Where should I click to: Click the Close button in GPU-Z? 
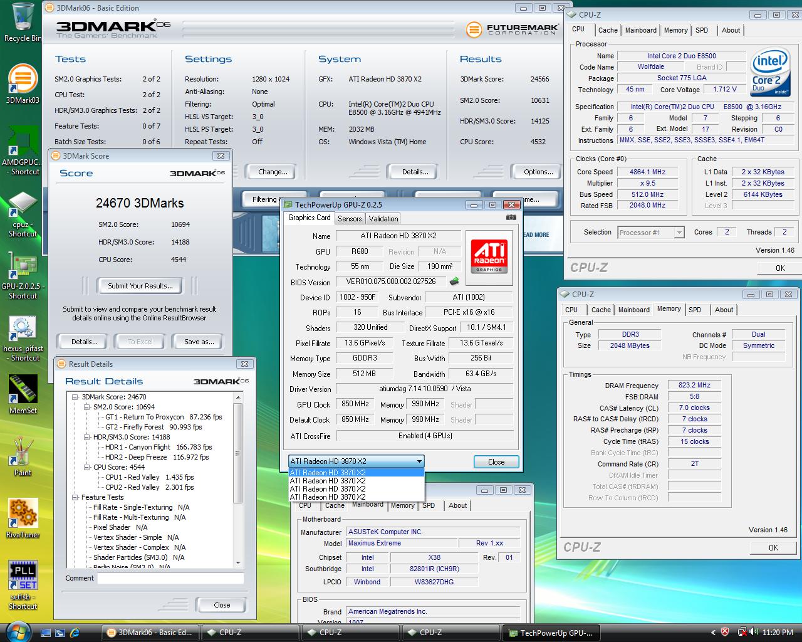pyautogui.click(x=496, y=462)
